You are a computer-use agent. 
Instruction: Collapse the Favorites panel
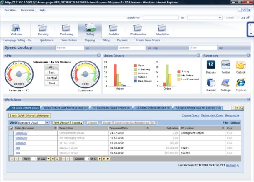(x=248, y=55)
